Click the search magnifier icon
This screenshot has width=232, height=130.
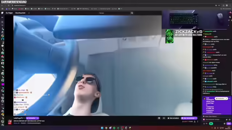tap(132, 13)
